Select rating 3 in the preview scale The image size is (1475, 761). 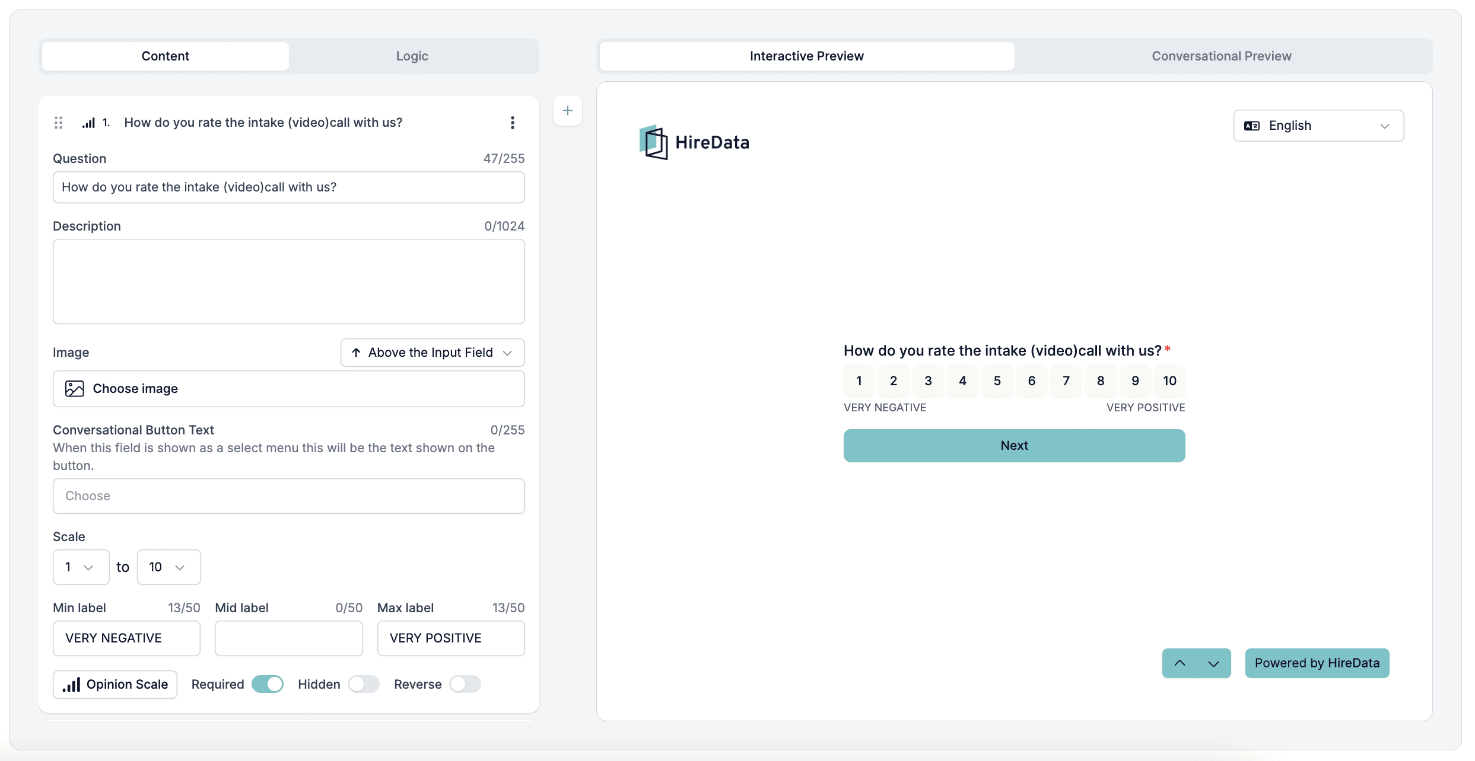coord(928,381)
